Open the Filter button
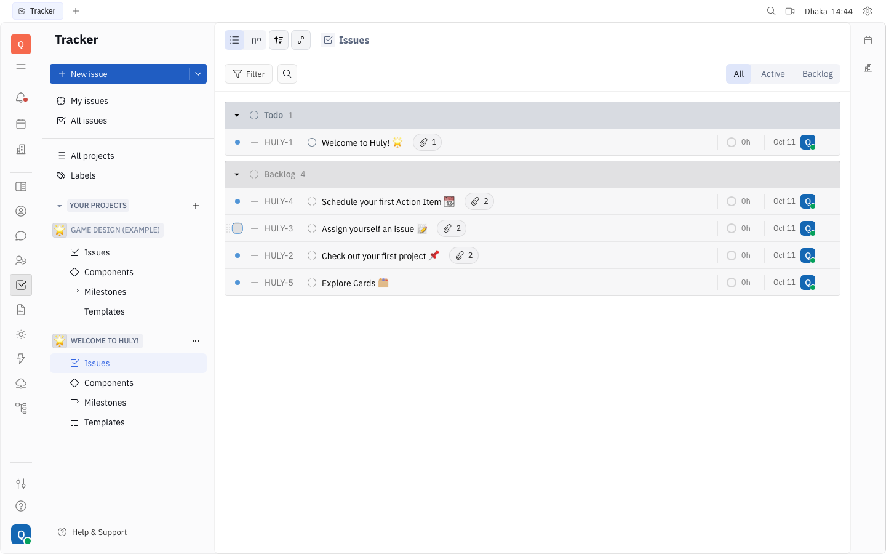Viewport: 886px width, 554px height. [249, 74]
